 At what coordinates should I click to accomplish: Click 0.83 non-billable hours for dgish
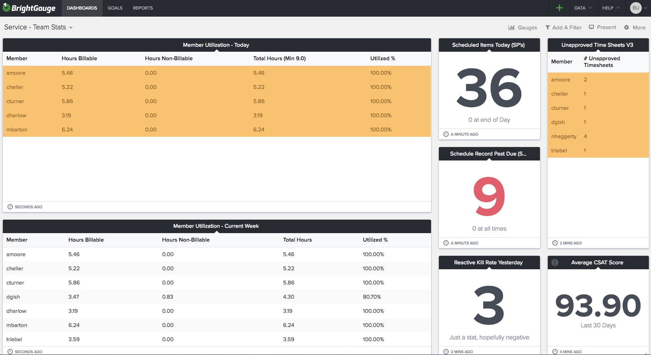(x=167, y=297)
